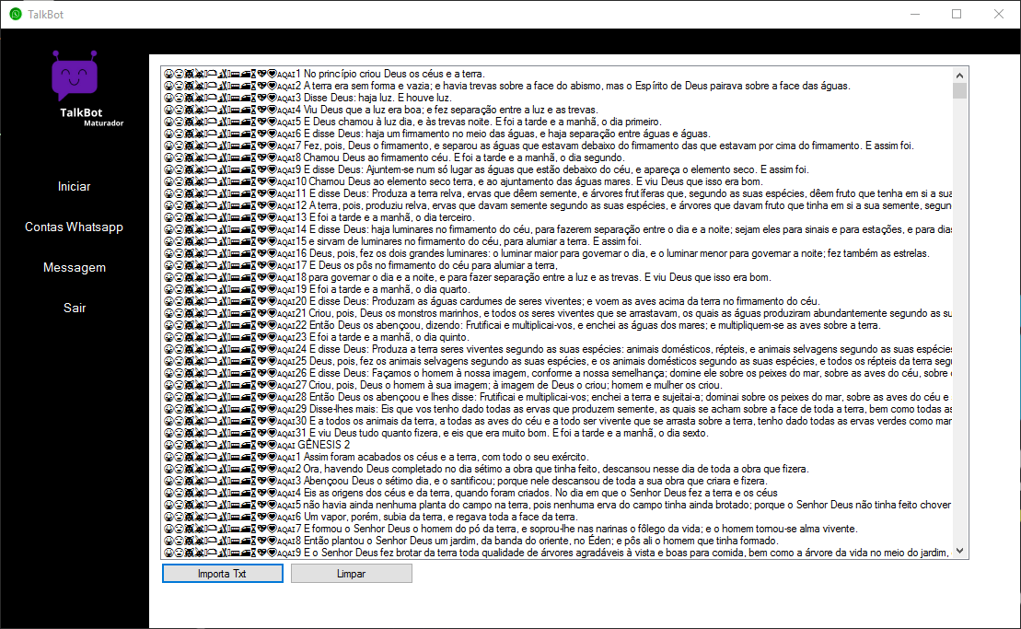1021x629 pixels.
Task: Click the Limpar button
Action: [x=351, y=574]
